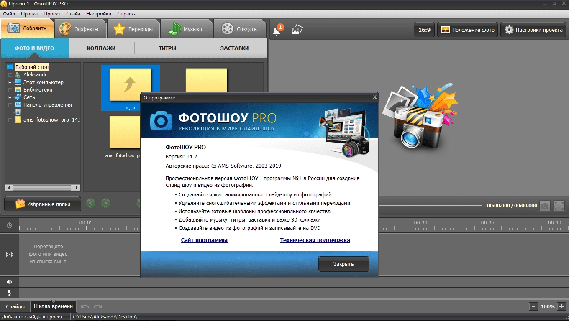Close the О программе dialog with X
This screenshot has height=321, width=569.
coord(374,97)
